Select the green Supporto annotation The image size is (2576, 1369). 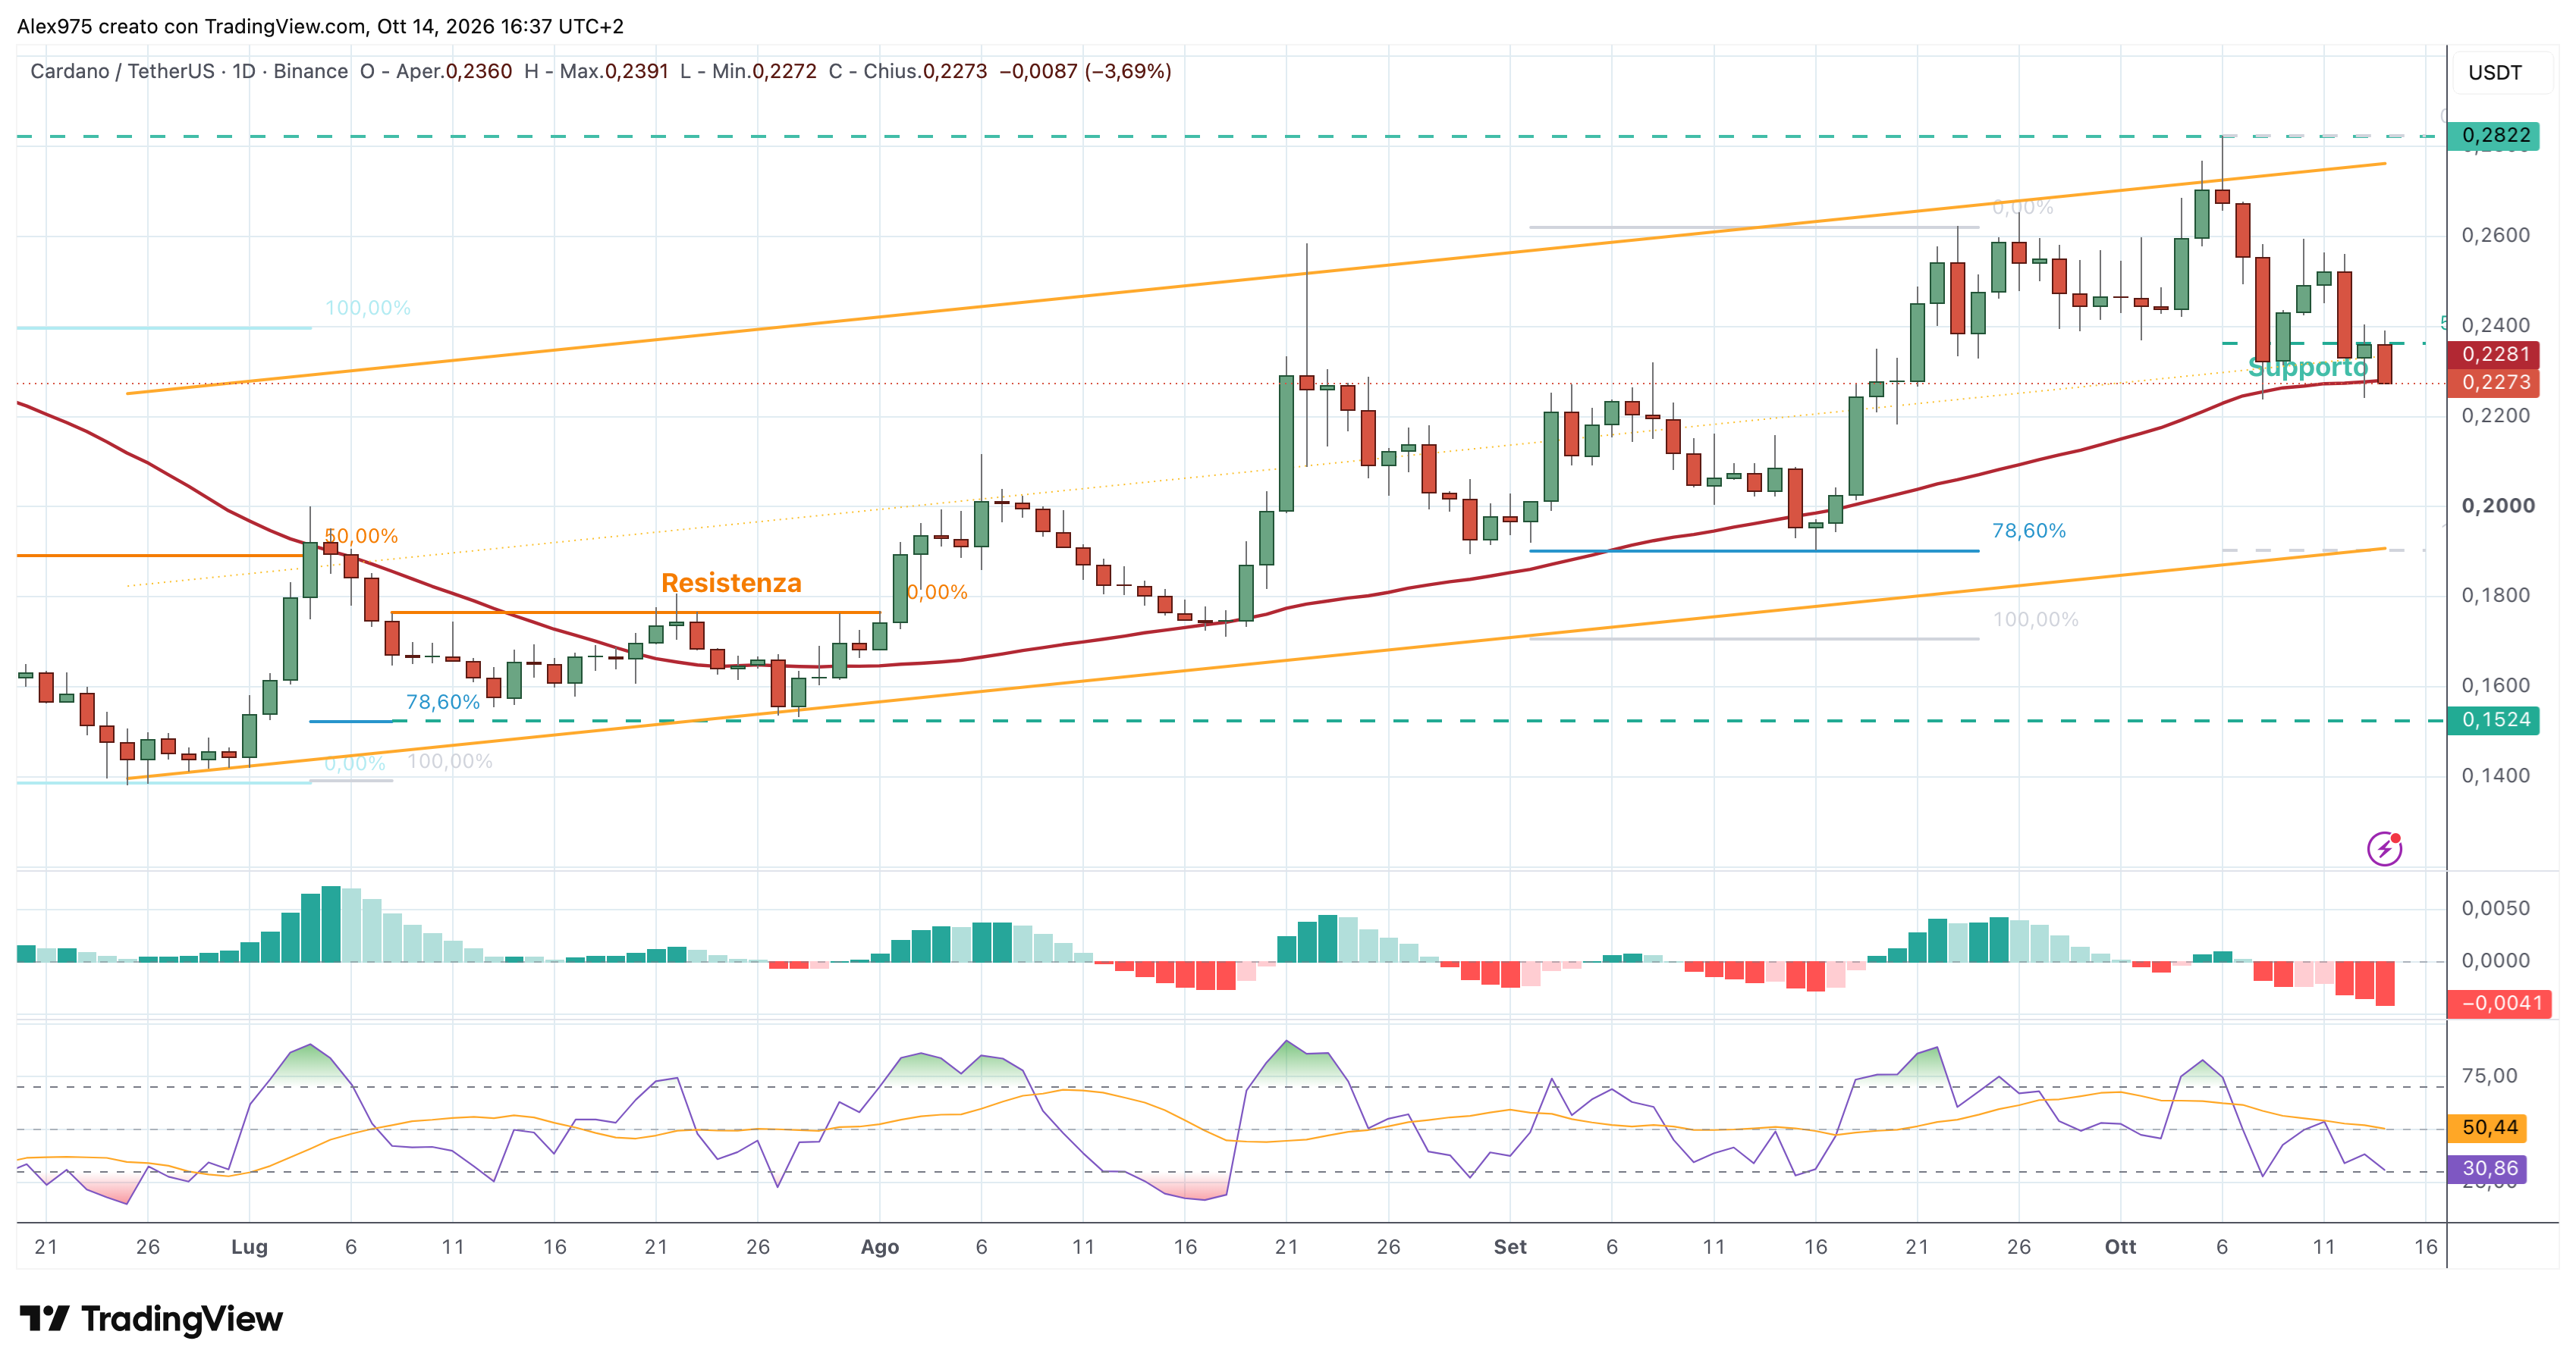click(2308, 367)
